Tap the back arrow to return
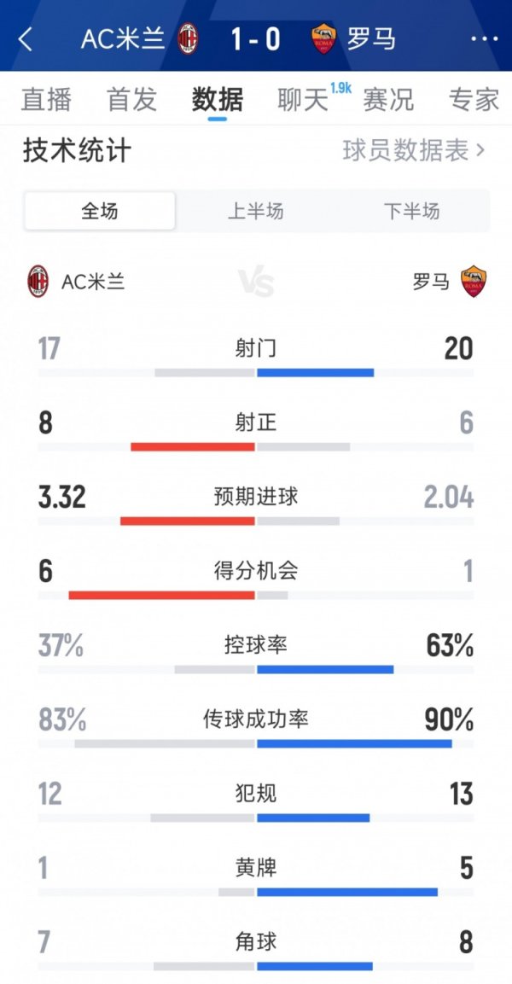The width and height of the screenshot is (512, 984). pos(24,38)
